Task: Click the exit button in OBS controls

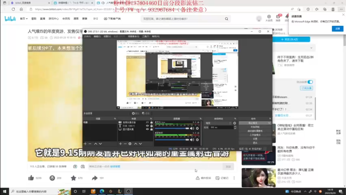Action: pyautogui.click(x=255, y=143)
